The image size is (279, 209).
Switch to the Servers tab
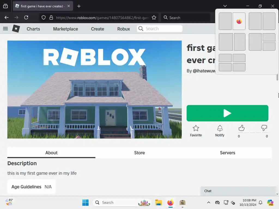[228, 153]
